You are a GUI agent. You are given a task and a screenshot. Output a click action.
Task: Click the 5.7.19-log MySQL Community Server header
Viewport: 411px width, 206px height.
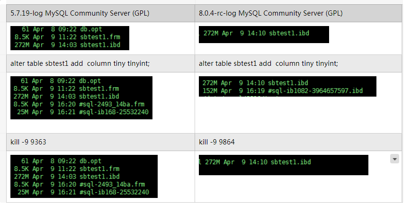click(x=80, y=13)
